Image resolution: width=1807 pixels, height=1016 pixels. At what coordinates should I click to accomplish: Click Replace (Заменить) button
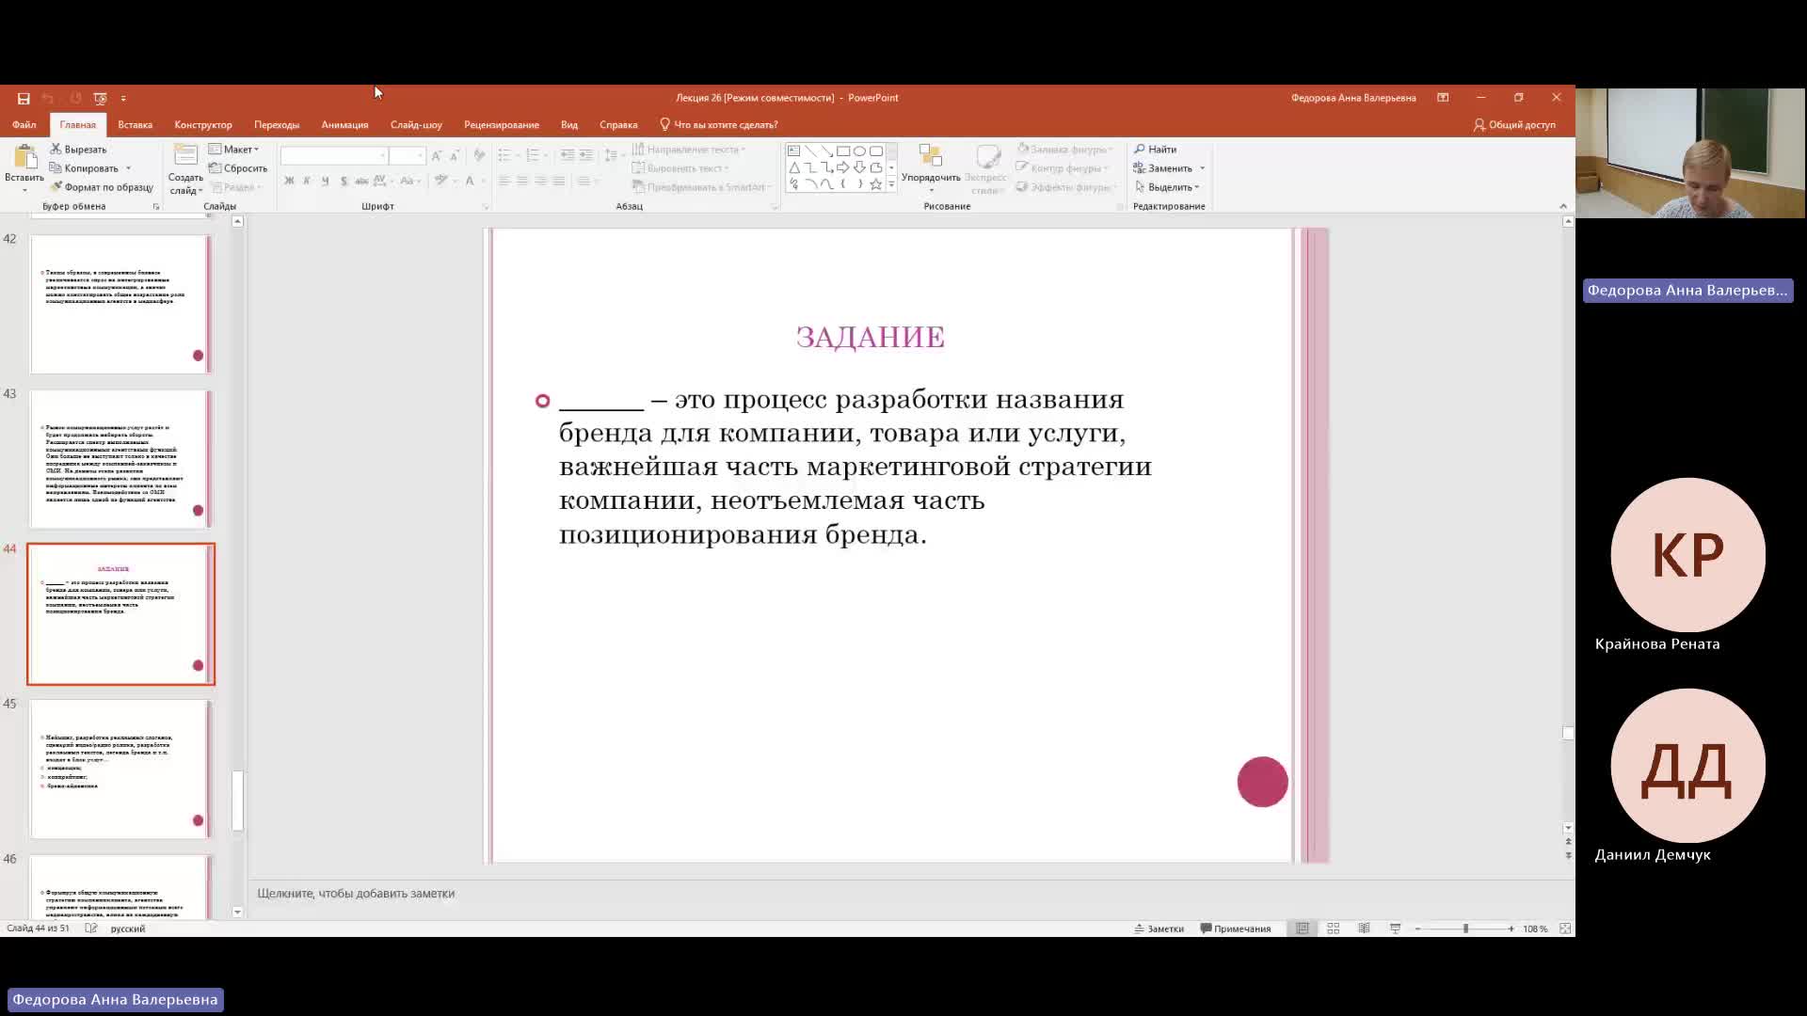pyautogui.click(x=1163, y=168)
